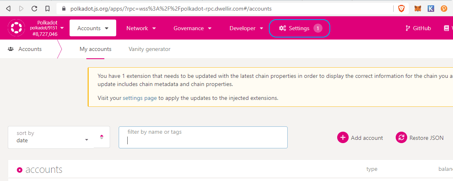This screenshot has height=181, width=453.
Task: Switch to the Vanity generator tab
Action: (149, 49)
